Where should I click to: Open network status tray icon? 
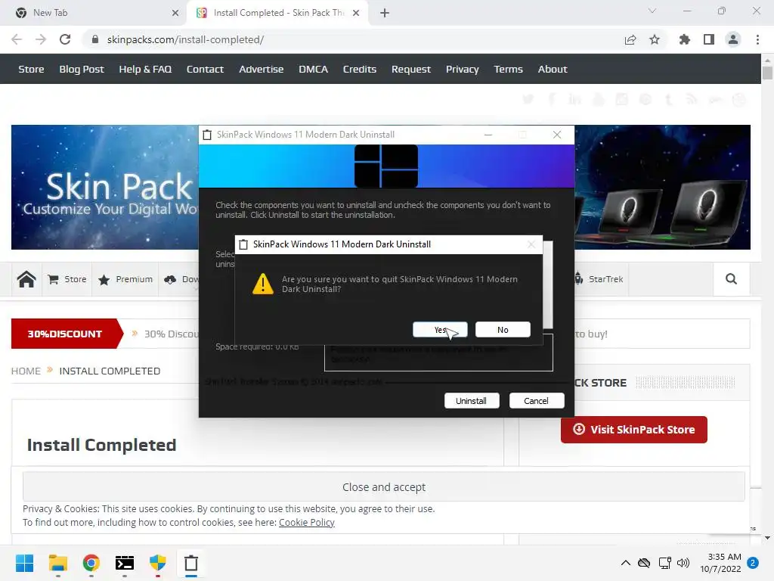(664, 563)
